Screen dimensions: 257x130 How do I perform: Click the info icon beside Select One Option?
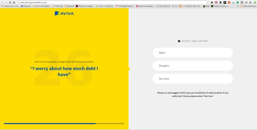point(179,41)
